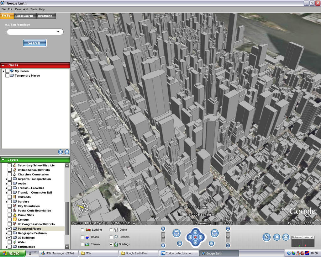Rotate the view counter-clockwise
Image resolution: width=321 pixels, height=257 pixels.
176,233
